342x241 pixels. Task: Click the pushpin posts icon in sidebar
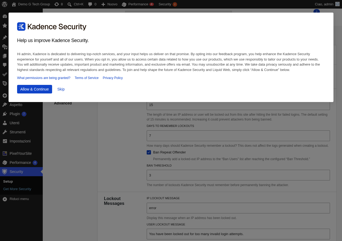(x=5, y=37)
